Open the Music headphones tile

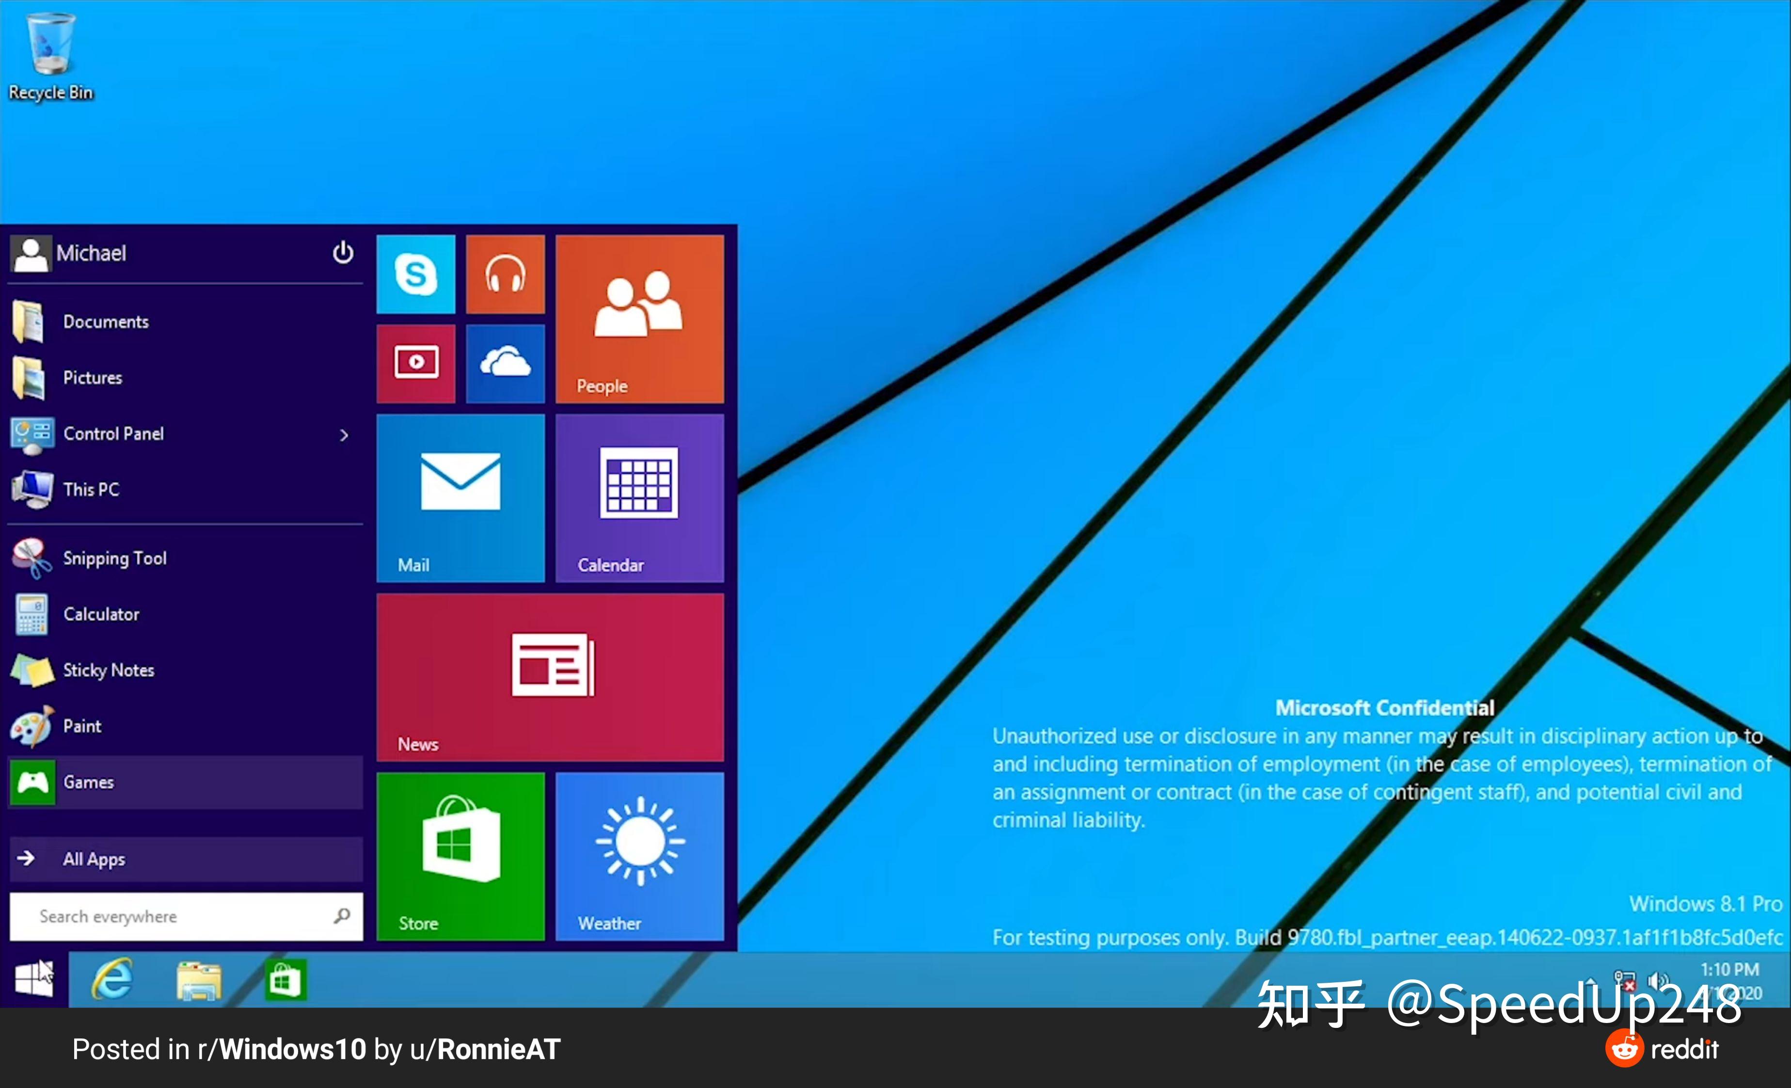tap(505, 274)
